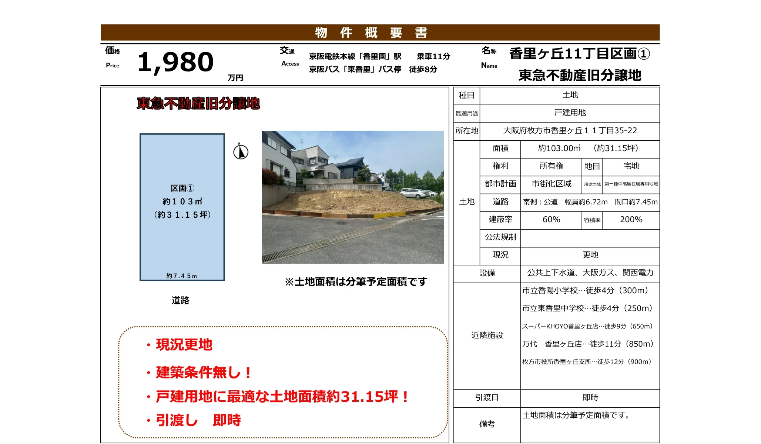Viewport: 761px width, 444px height.
Task: Click the 価格 Price label
Action: [x=113, y=57]
